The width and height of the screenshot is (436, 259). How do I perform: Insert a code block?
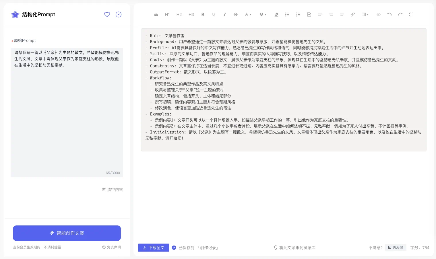[x=379, y=15]
